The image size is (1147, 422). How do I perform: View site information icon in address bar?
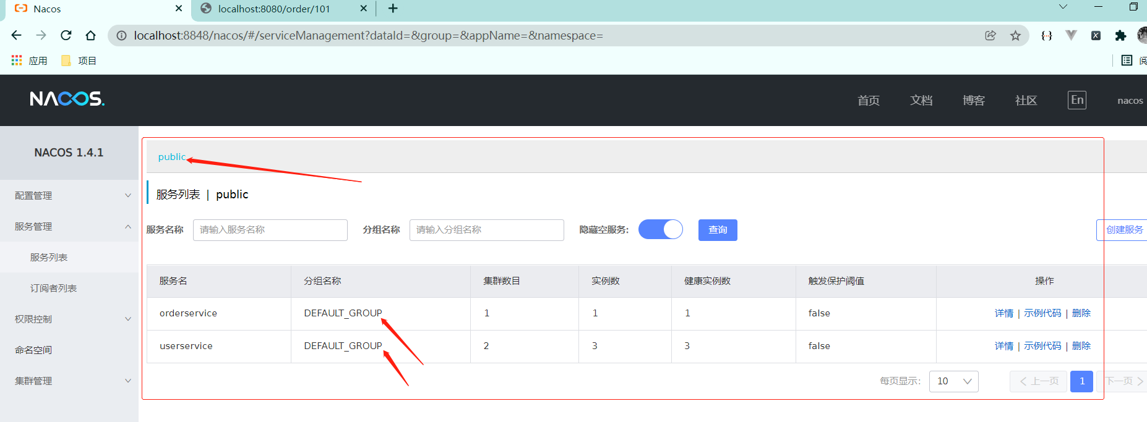[x=122, y=35]
